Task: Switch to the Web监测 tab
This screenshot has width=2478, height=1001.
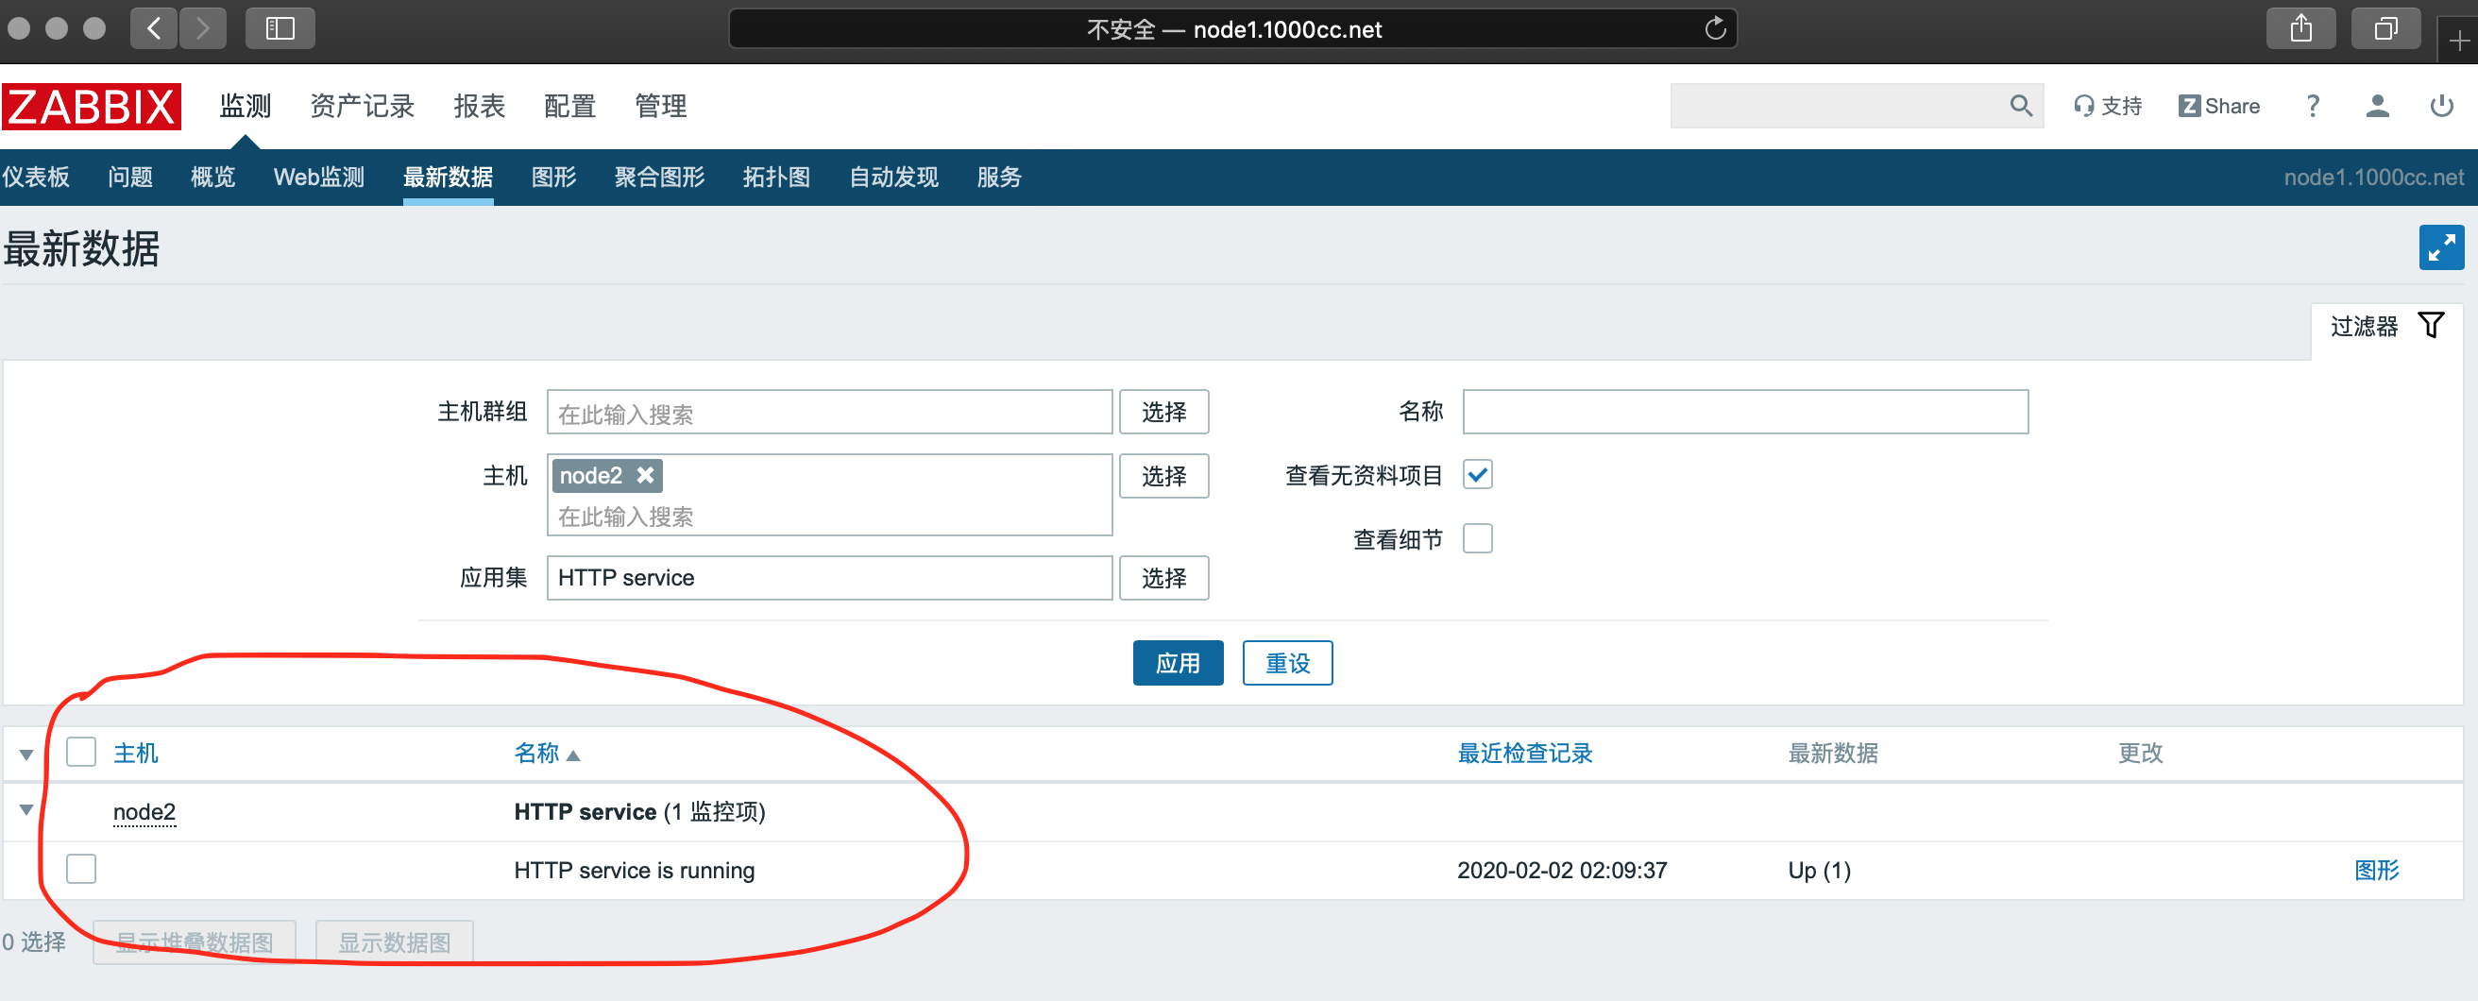Action: tap(318, 177)
